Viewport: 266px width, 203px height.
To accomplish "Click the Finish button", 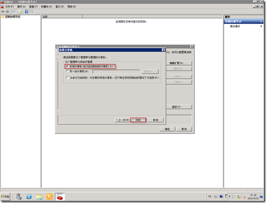I will coord(138,120).
